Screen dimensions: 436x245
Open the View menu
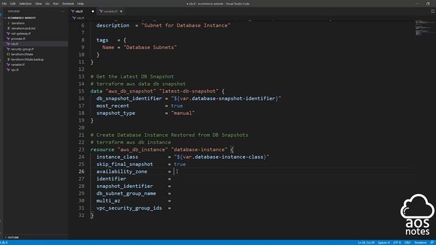38,3
